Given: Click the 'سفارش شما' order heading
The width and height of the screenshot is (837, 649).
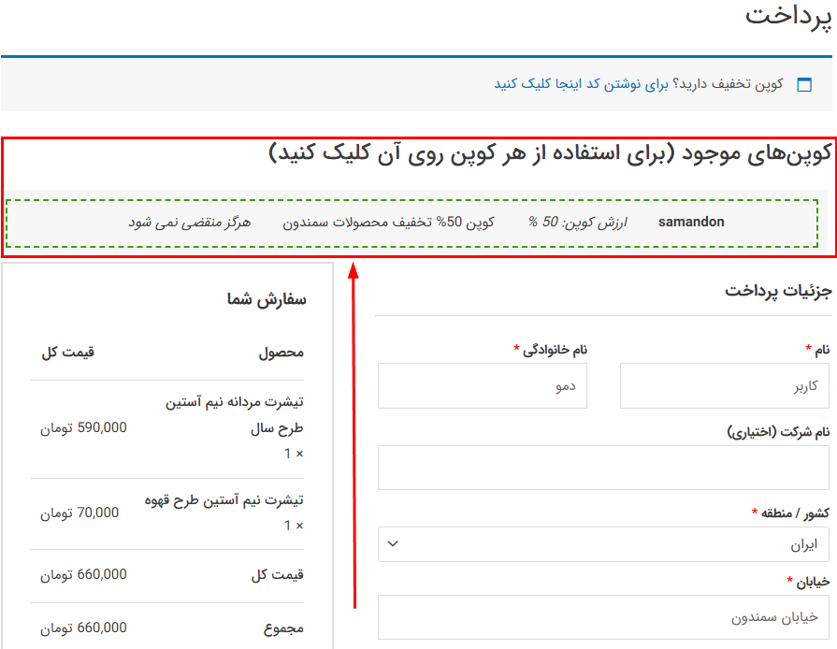Looking at the screenshot, I should coord(267,299).
